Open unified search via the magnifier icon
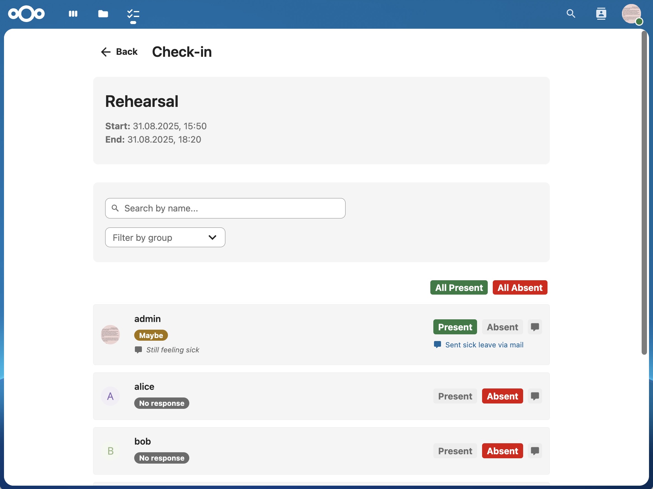Image resolution: width=653 pixels, height=489 pixels. pos(571,14)
